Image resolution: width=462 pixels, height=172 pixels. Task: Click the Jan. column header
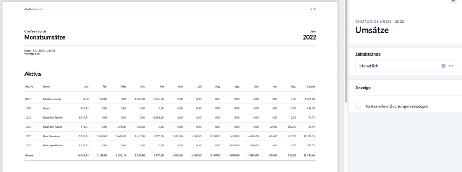86,87
